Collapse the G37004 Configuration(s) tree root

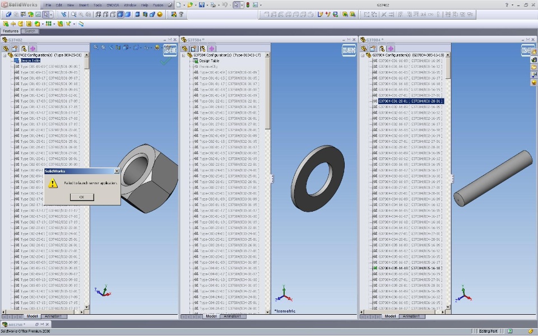tap(363, 55)
